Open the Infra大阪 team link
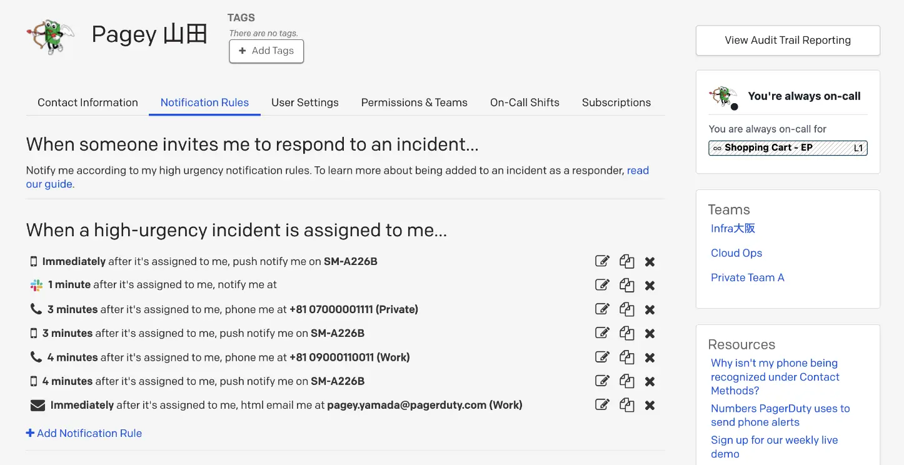 (x=733, y=229)
